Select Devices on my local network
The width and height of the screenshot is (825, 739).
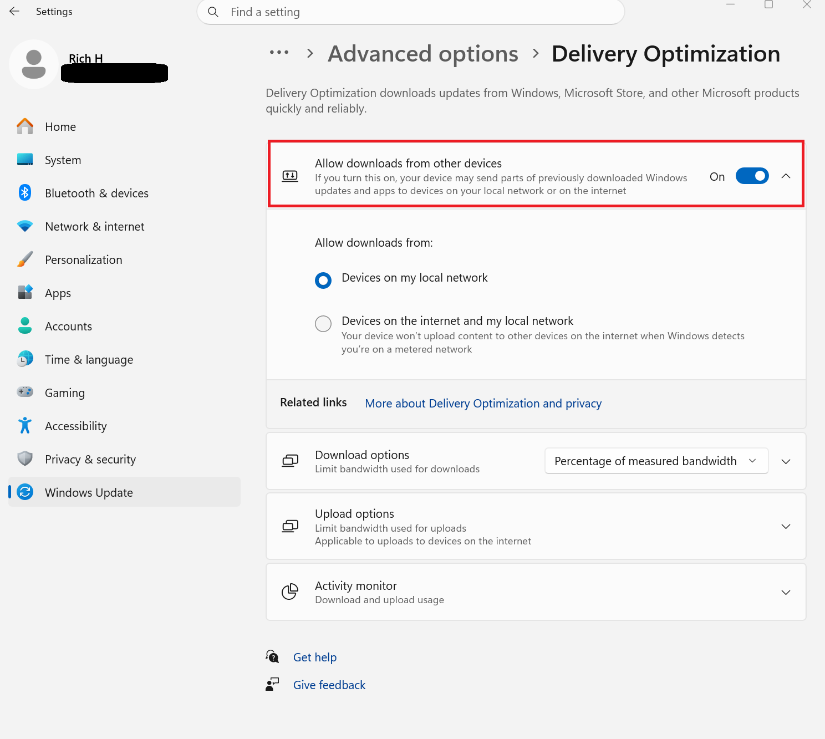click(323, 281)
